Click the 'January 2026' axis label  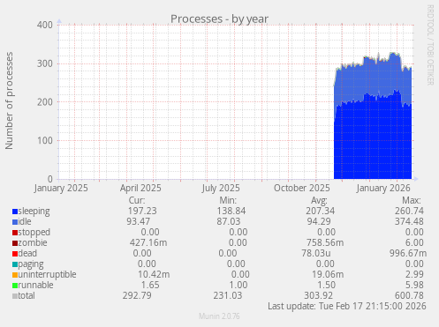[383, 188]
